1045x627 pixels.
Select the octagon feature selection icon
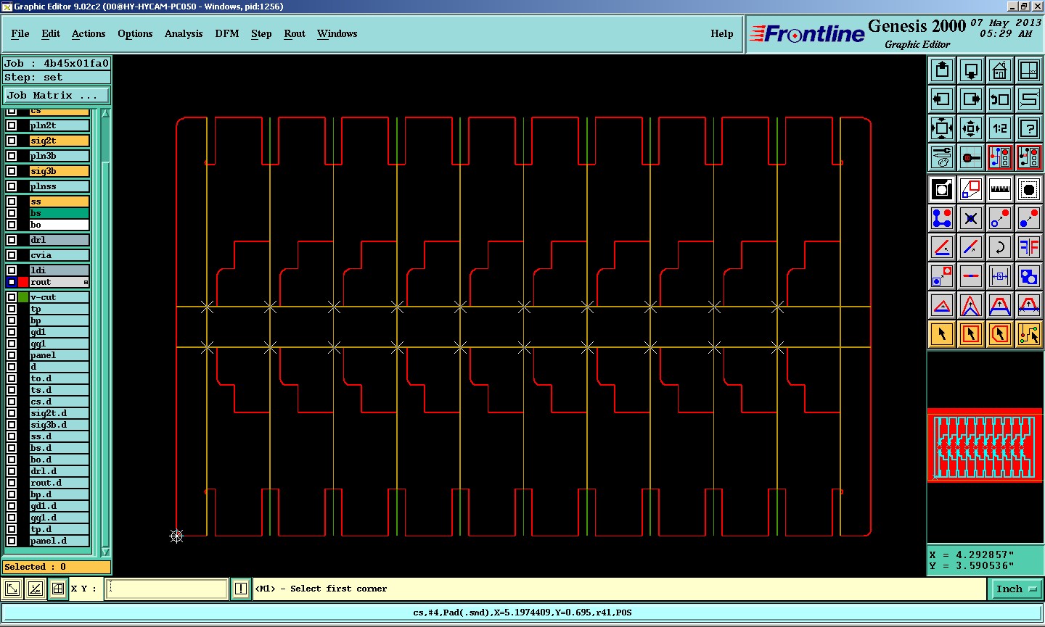point(1029,189)
